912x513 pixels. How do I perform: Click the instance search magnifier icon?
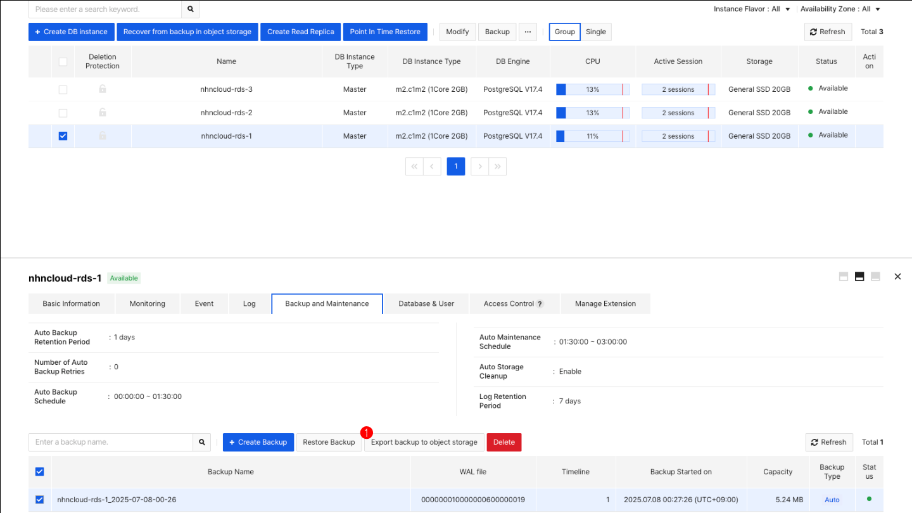point(190,9)
